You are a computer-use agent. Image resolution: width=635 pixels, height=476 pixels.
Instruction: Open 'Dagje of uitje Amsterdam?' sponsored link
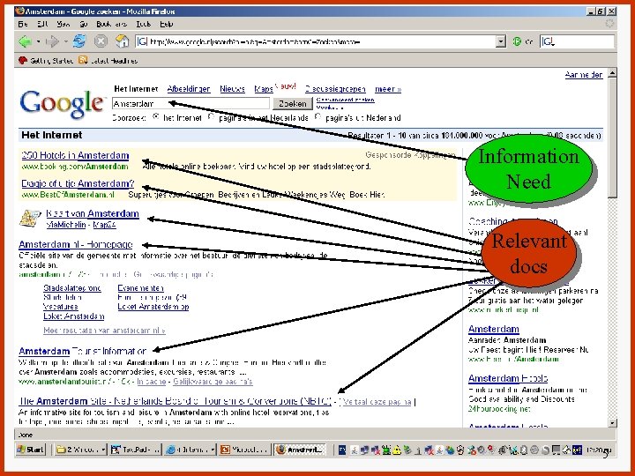(78, 183)
